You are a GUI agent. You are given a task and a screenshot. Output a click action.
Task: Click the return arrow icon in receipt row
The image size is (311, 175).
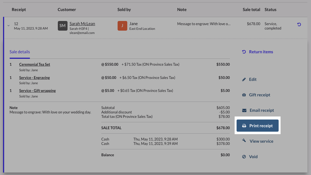coord(299,25)
